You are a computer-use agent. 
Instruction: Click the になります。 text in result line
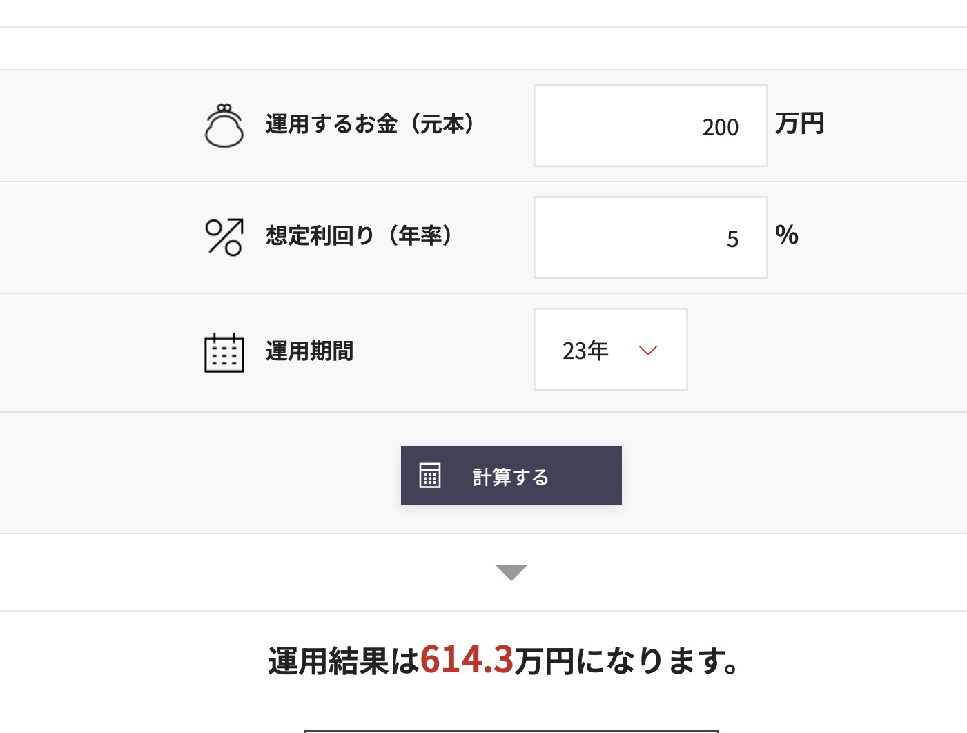[658, 661]
